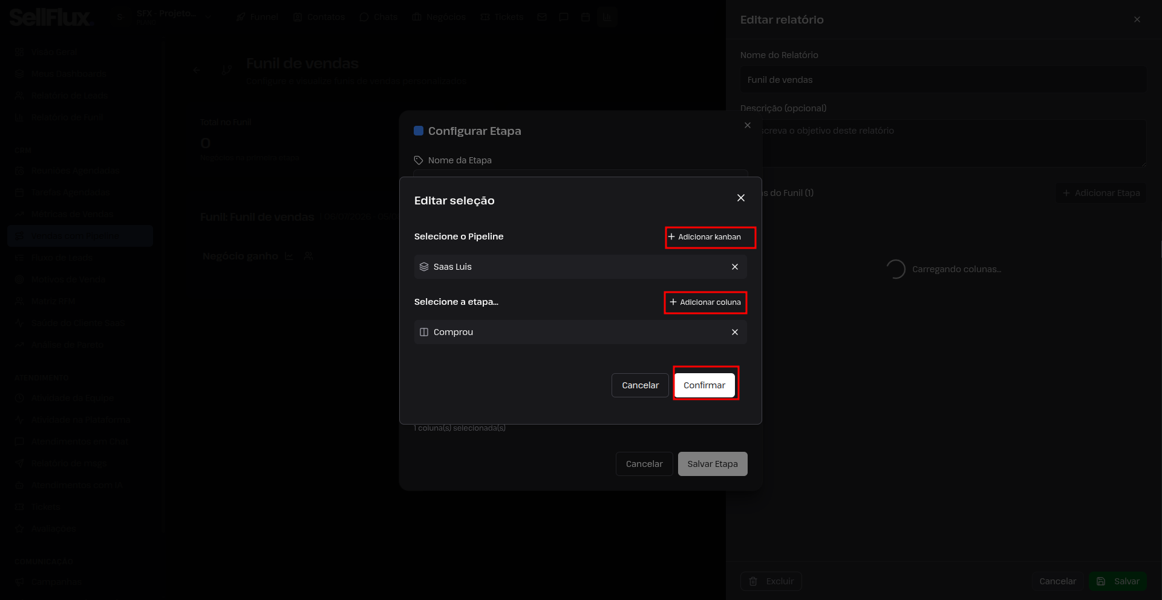Click the Negócio ganho chart icon
Viewport: 1162px width, 600px height.
[x=289, y=256]
